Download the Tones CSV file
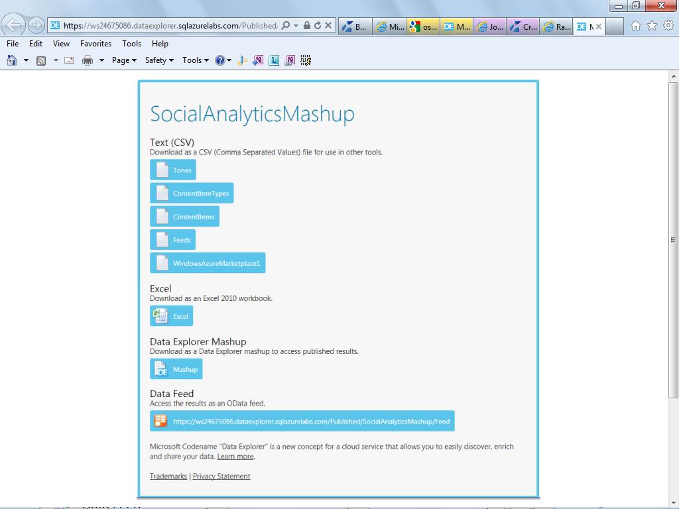 point(173,170)
